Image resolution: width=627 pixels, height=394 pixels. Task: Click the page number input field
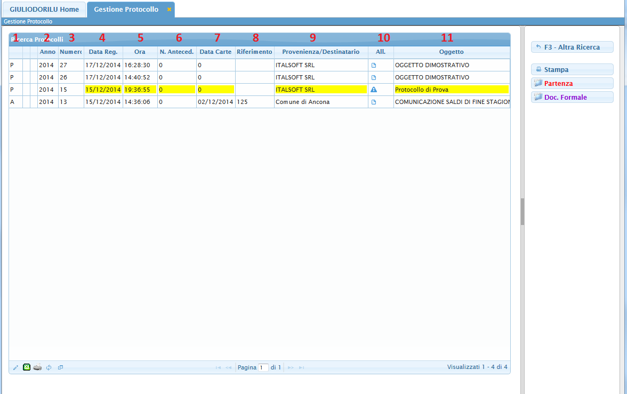263,367
